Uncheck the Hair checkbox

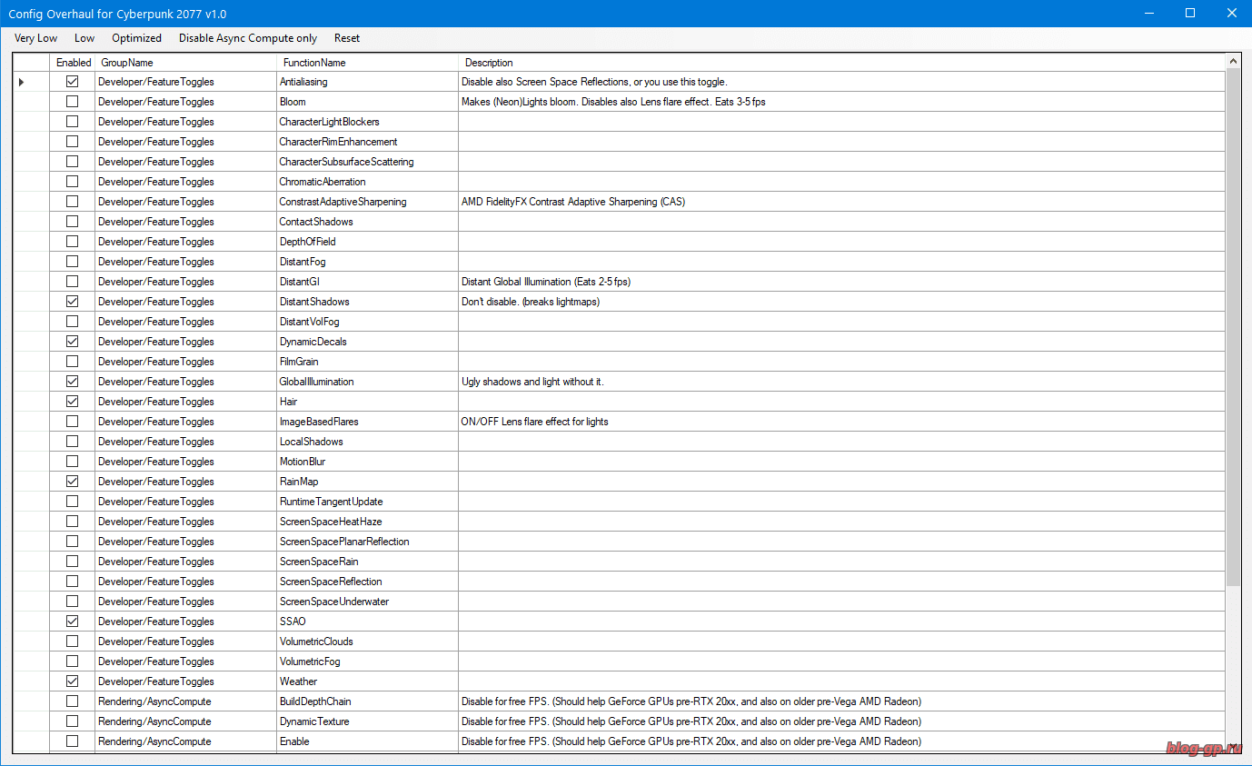coord(73,402)
